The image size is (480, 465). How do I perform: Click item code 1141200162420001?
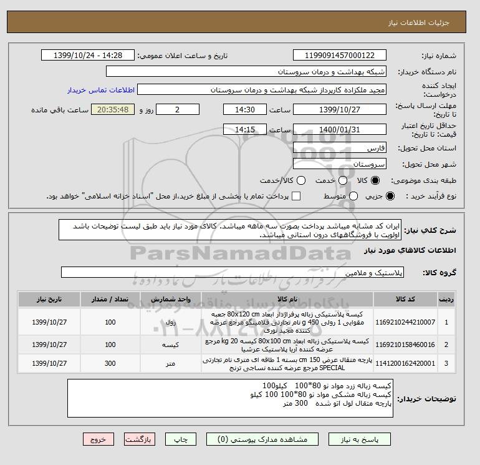[405, 363]
